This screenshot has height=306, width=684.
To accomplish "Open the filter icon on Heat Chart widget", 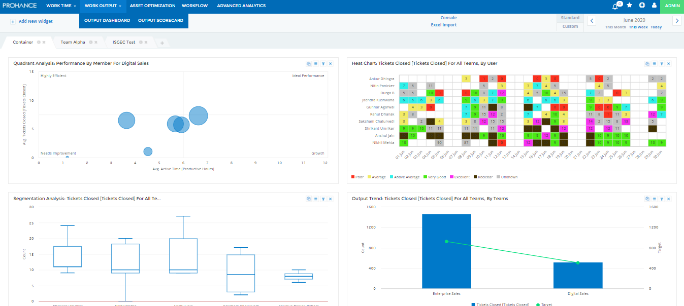I will pos(661,63).
